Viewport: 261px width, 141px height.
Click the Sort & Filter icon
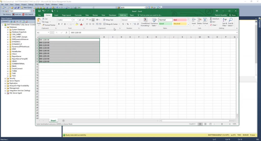[225, 22]
